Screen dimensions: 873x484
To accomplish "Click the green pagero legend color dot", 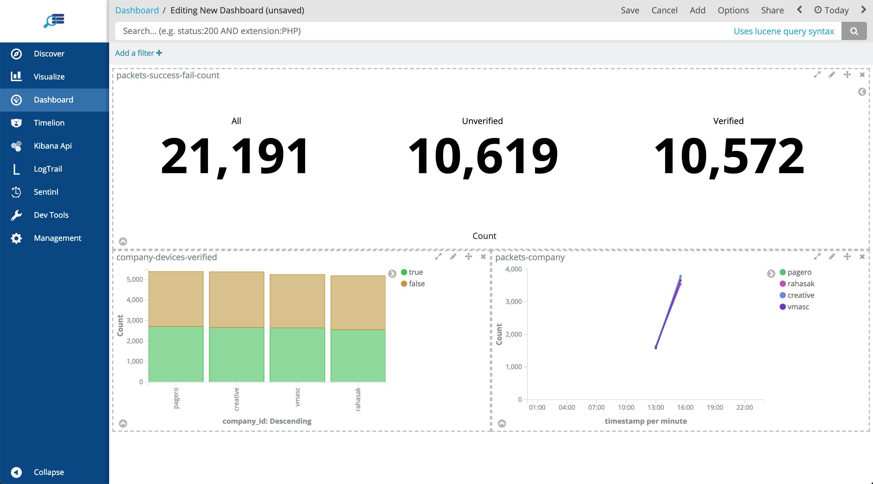I will [782, 272].
